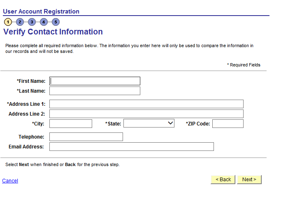Focus the First Name text field
The image size is (288, 221).
pos(95,81)
